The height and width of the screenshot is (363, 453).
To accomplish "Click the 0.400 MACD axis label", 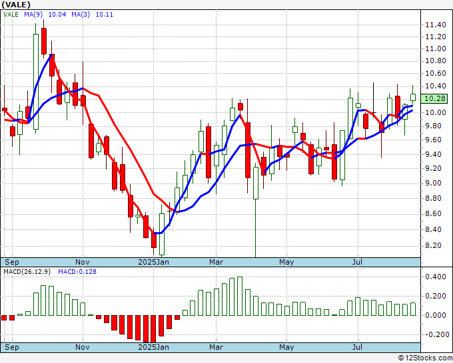I will 436,277.
